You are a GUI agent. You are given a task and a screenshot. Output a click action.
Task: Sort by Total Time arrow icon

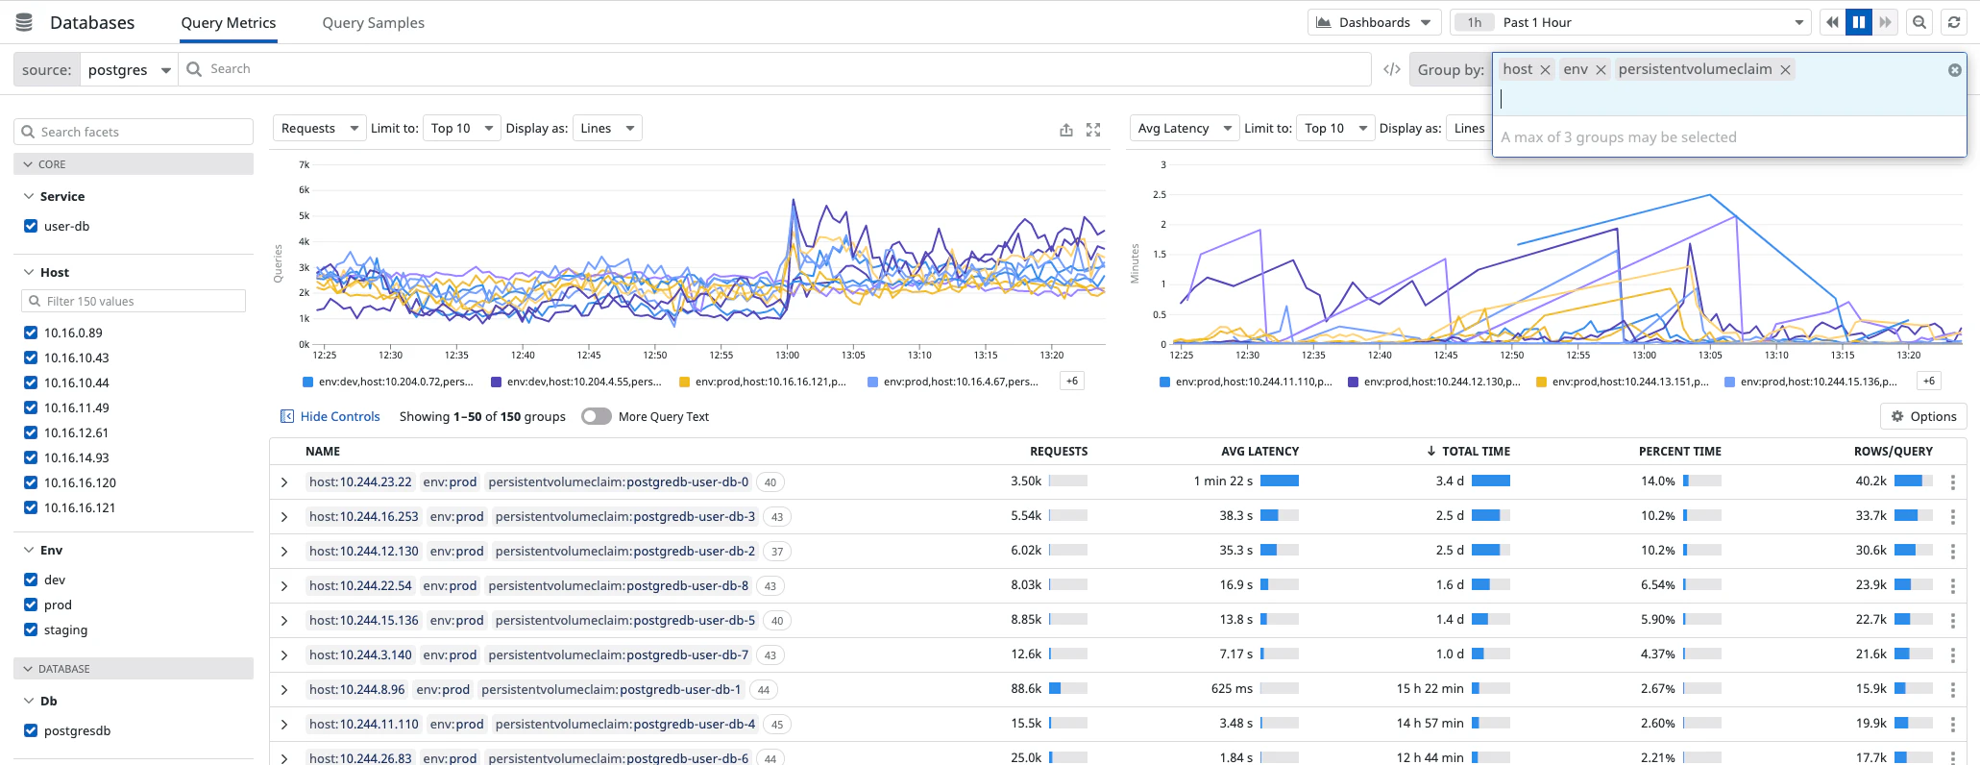click(x=1430, y=451)
